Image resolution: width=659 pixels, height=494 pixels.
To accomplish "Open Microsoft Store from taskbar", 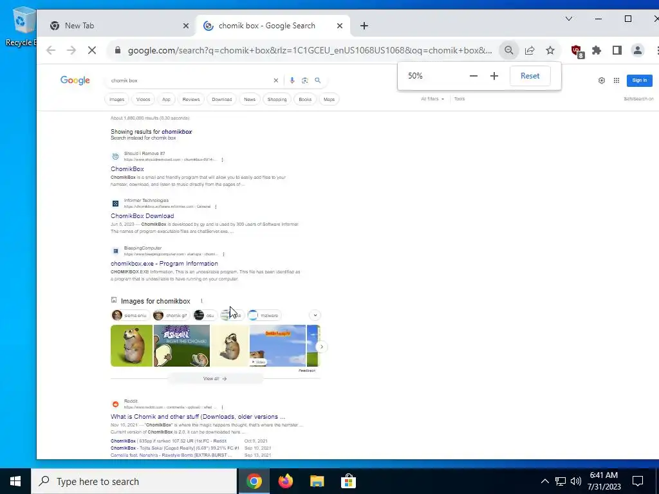I will (348, 481).
